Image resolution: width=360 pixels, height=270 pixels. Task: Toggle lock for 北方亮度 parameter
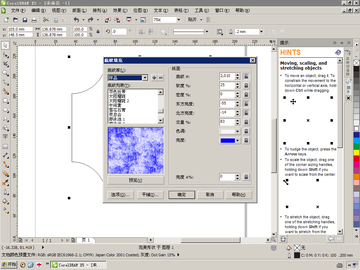click(x=246, y=113)
